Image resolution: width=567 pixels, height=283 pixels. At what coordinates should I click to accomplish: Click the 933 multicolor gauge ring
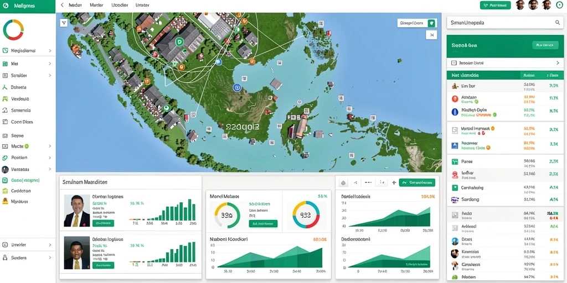click(x=306, y=215)
